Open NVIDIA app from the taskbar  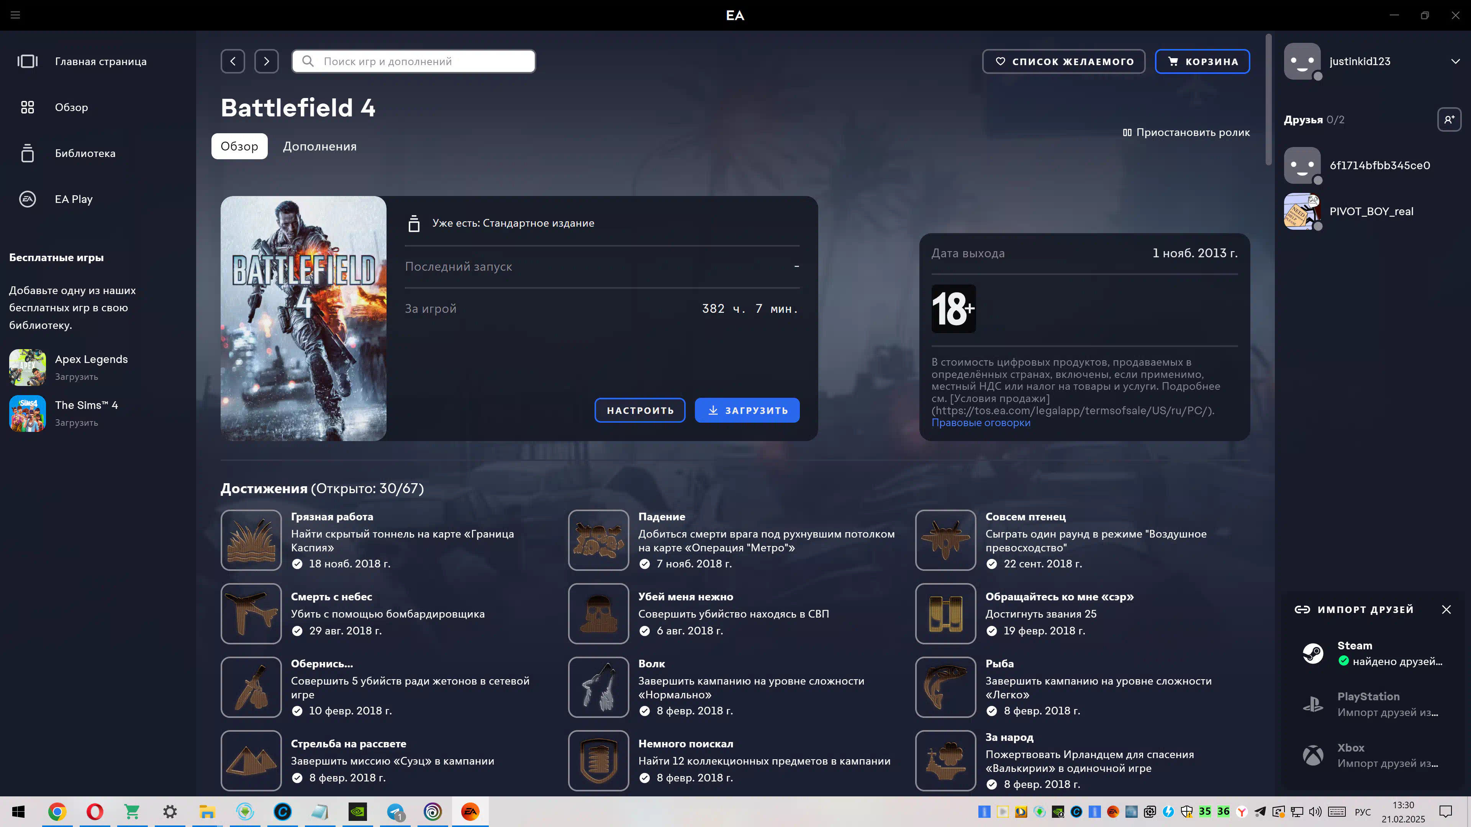[x=358, y=812]
